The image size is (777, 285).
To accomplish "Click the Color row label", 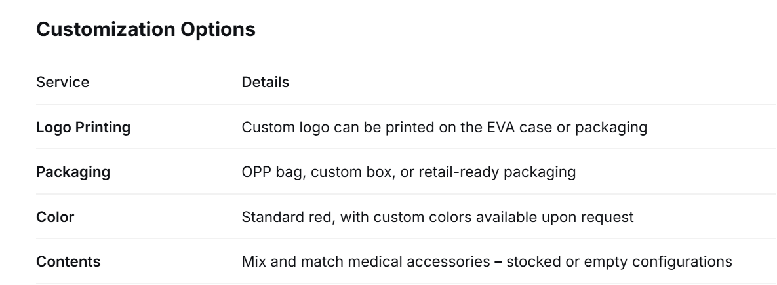I will tap(55, 218).
